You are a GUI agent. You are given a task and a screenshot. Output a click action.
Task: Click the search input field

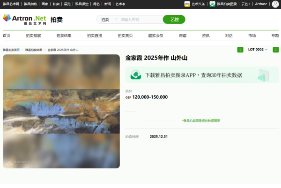[140, 20]
